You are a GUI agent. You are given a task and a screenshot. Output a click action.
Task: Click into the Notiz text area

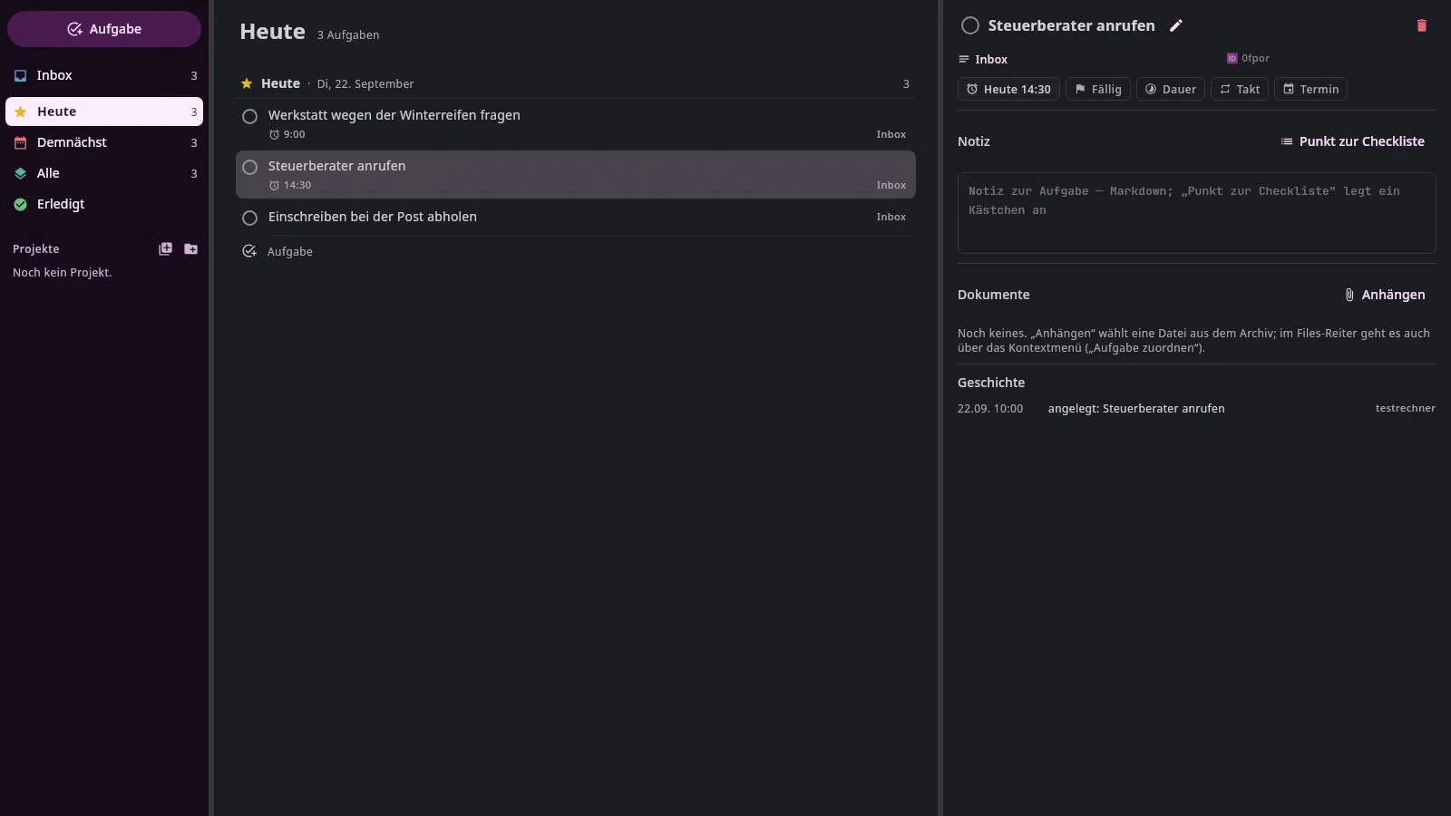(x=1197, y=213)
